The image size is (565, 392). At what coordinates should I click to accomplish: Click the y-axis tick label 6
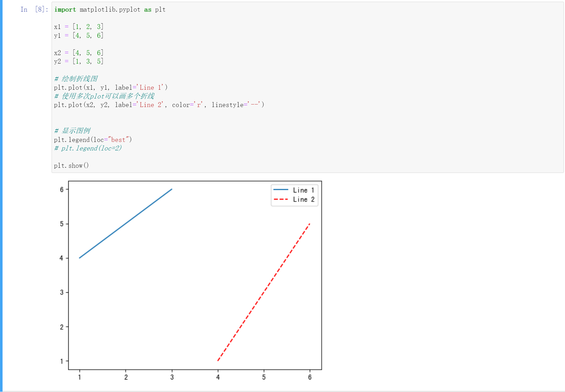pyautogui.click(x=62, y=190)
